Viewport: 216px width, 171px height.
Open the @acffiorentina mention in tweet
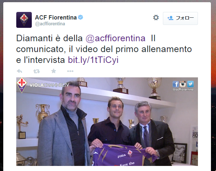point(116,38)
